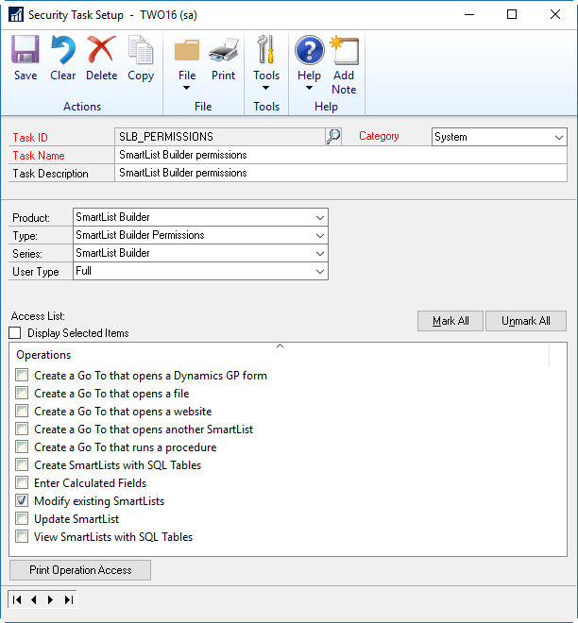Click the Mark All button
The width and height of the screenshot is (578, 623).
tap(450, 321)
